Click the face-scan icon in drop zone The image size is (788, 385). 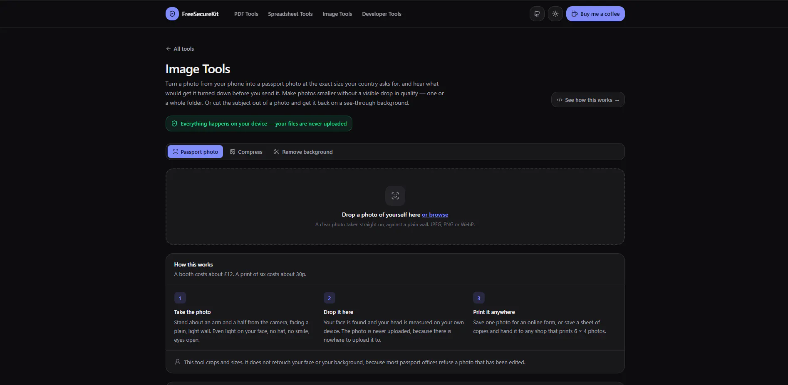click(395, 196)
